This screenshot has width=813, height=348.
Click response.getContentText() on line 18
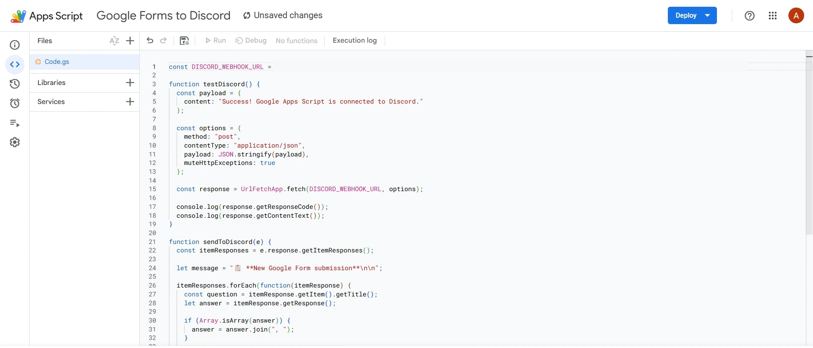pos(271,216)
